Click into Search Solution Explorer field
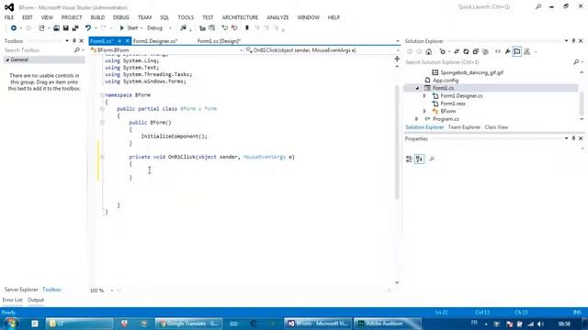This screenshot has height=330, width=588. coord(489,62)
